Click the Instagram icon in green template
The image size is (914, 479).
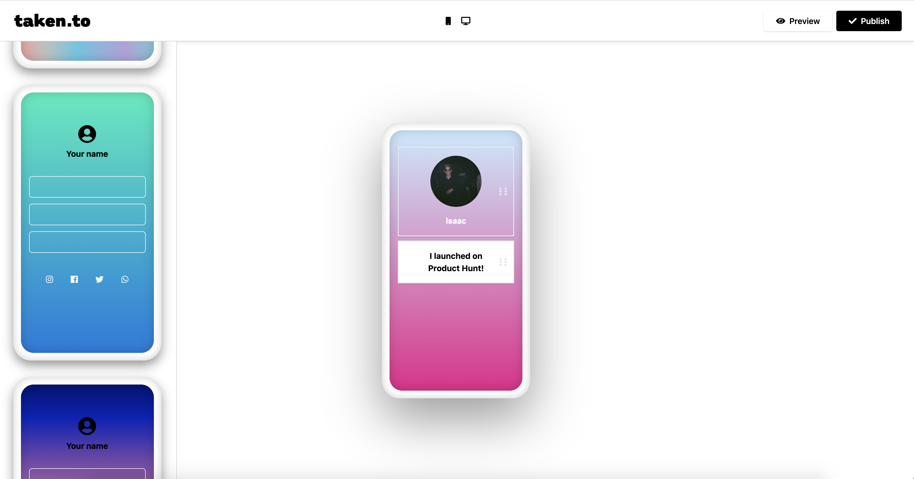(49, 279)
